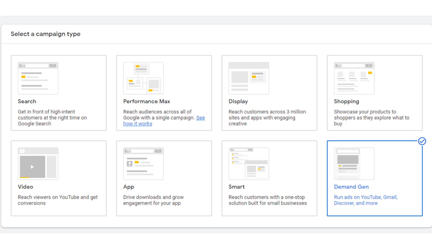This screenshot has width=432, height=243.
Task: Select the Display campaign title
Action: (238, 102)
